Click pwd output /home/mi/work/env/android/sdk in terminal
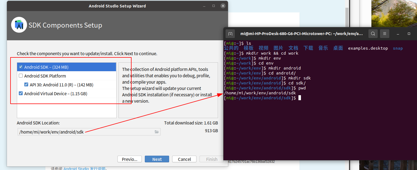 (x=260, y=93)
